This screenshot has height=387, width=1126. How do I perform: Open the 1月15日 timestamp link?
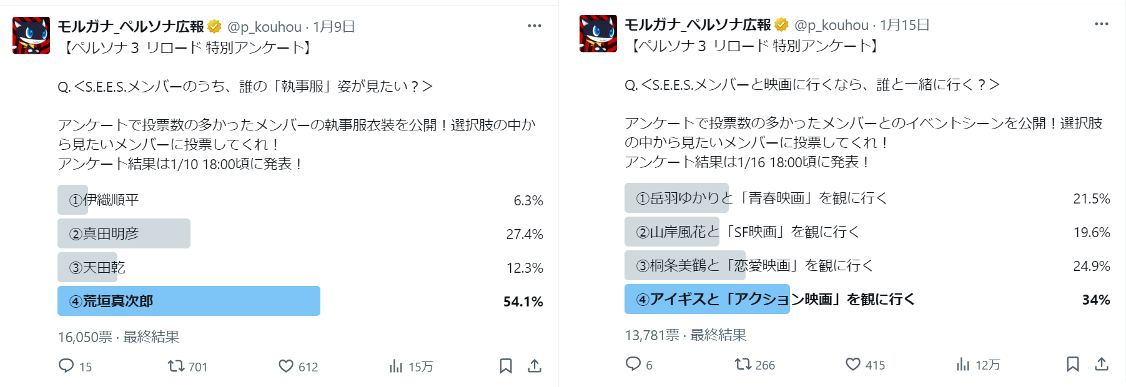point(905,25)
